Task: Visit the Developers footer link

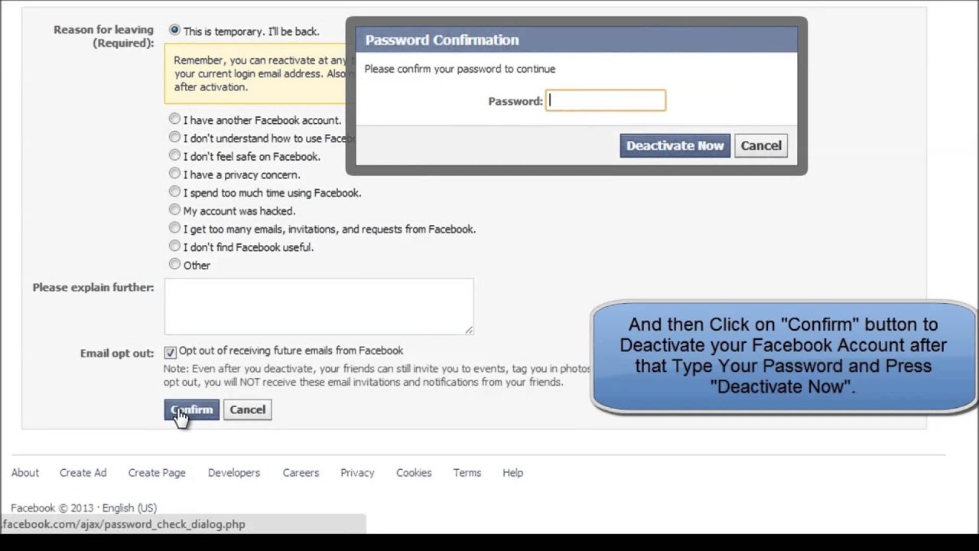Action: (x=234, y=473)
